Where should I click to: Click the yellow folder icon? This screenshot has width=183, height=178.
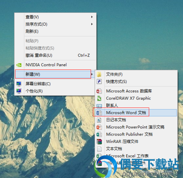(99, 74)
